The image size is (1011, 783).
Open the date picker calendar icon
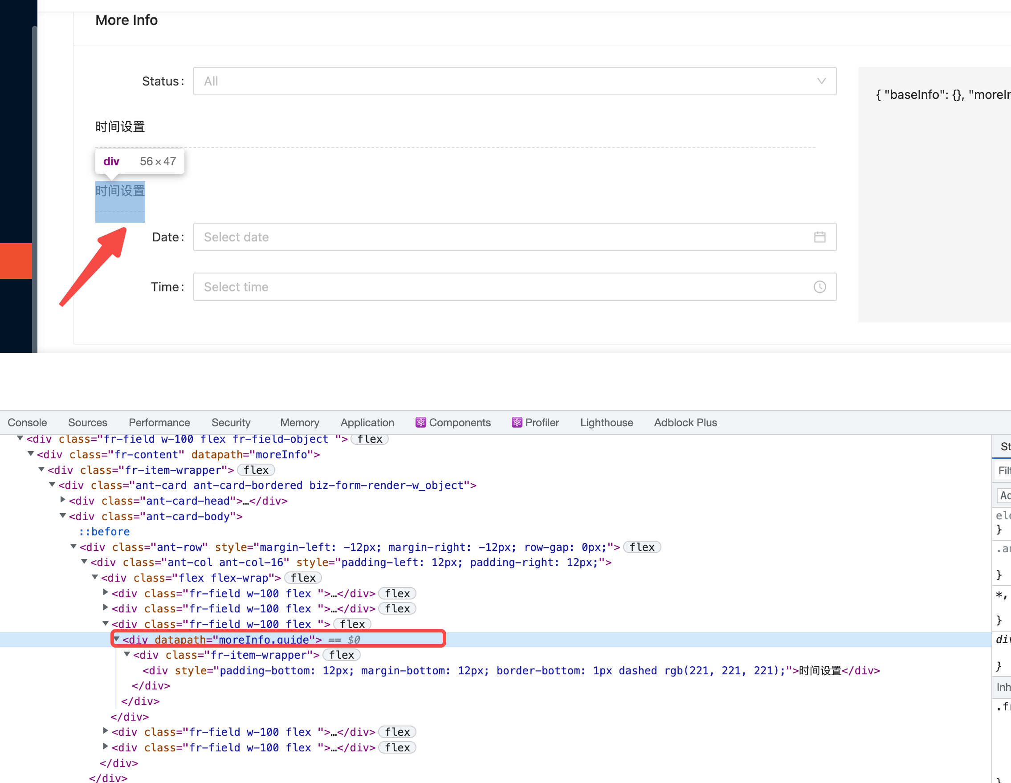[x=820, y=237]
